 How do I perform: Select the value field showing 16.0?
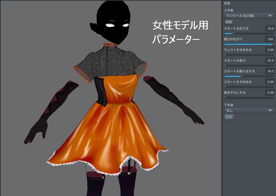(x=270, y=28)
